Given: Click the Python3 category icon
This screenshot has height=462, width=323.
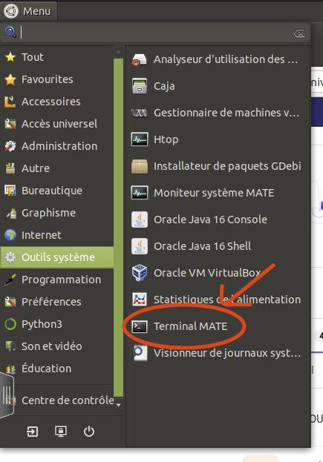Looking at the screenshot, I should [x=10, y=324].
